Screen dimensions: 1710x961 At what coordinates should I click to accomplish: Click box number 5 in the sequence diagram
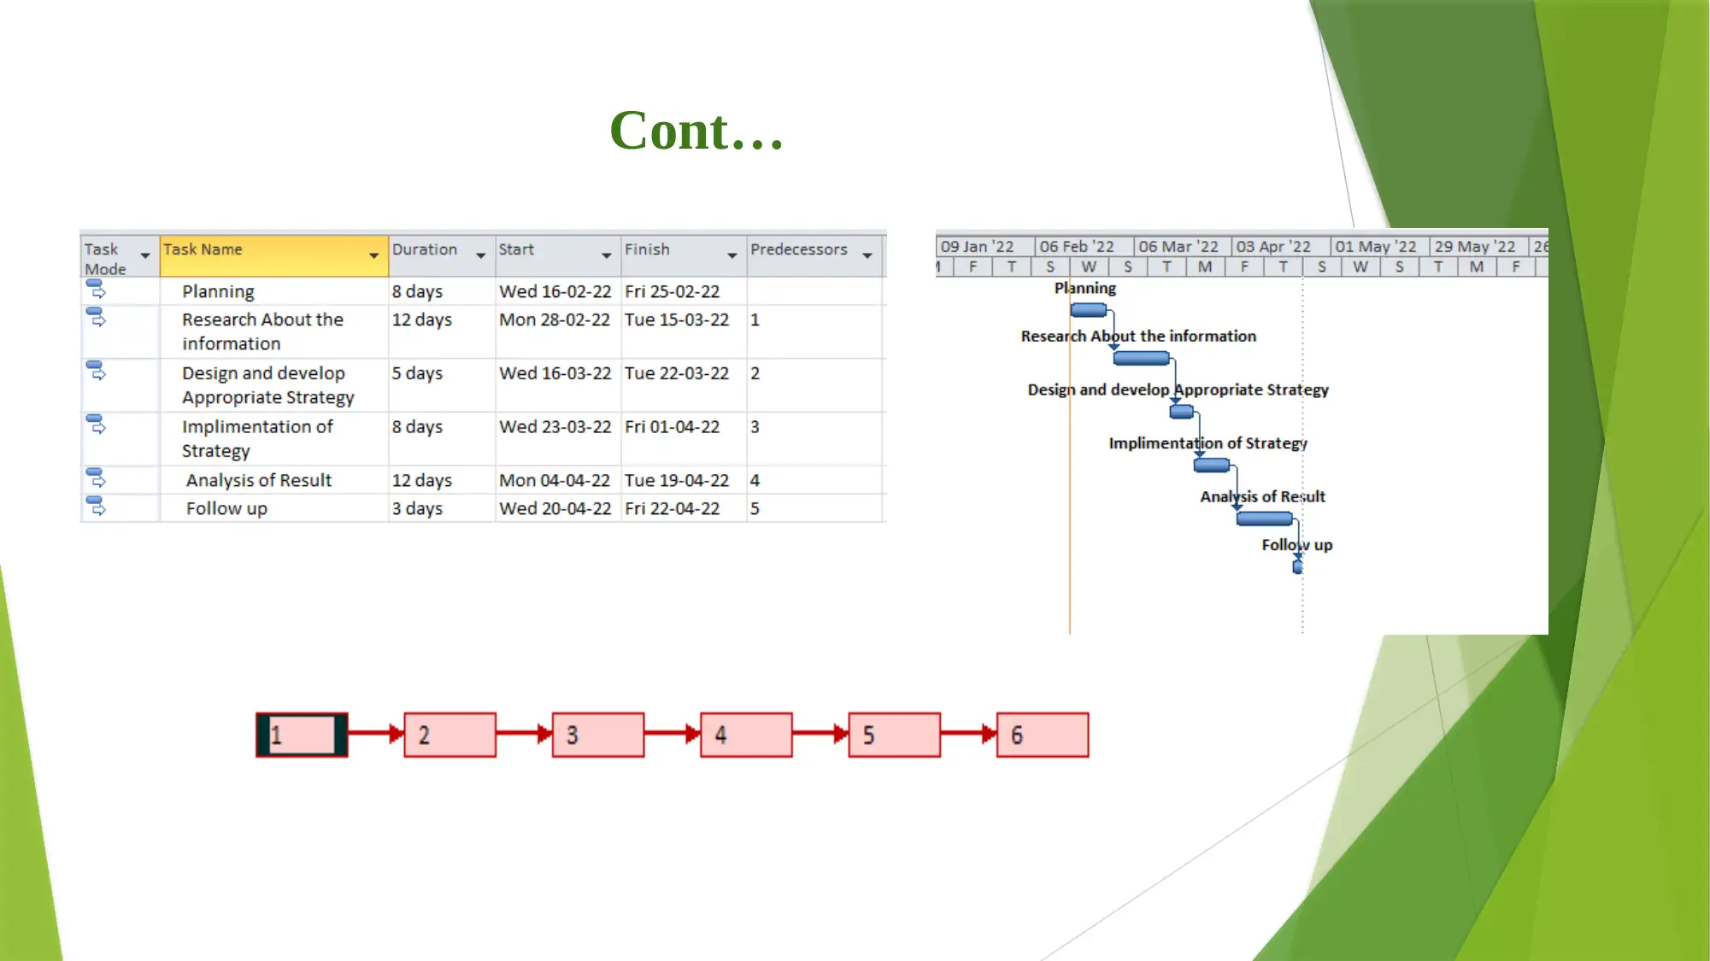tap(894, 735)
